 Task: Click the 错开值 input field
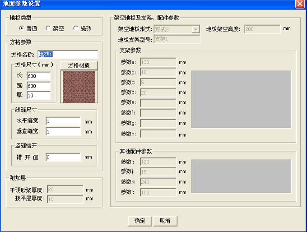tap(63, 157)
